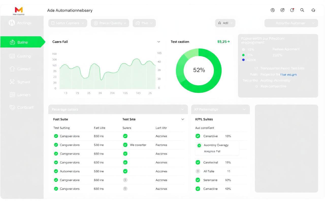This screenshot has width=325, height=203.
Task: Click the Lert liitr column header
Action: tap(161, 128)
